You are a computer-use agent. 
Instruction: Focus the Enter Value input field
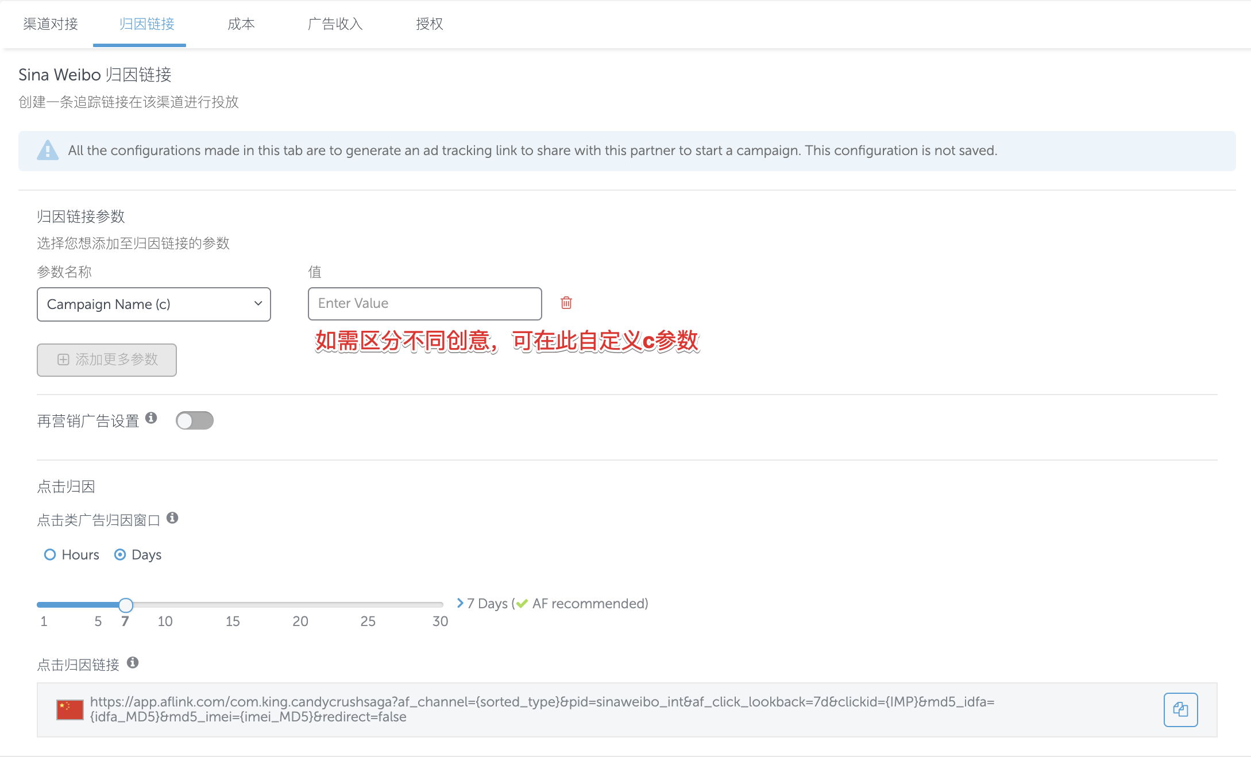(x=425, y=303)
